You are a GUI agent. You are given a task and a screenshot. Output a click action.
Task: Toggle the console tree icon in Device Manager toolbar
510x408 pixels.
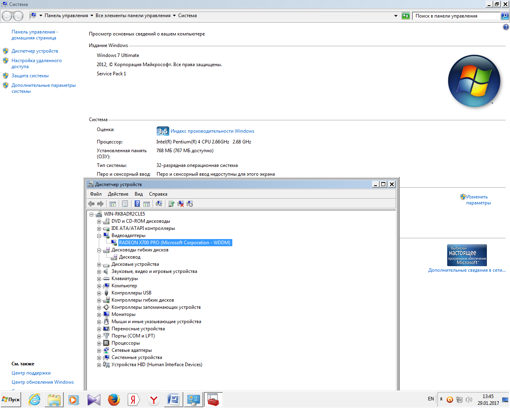coord(113,204)
